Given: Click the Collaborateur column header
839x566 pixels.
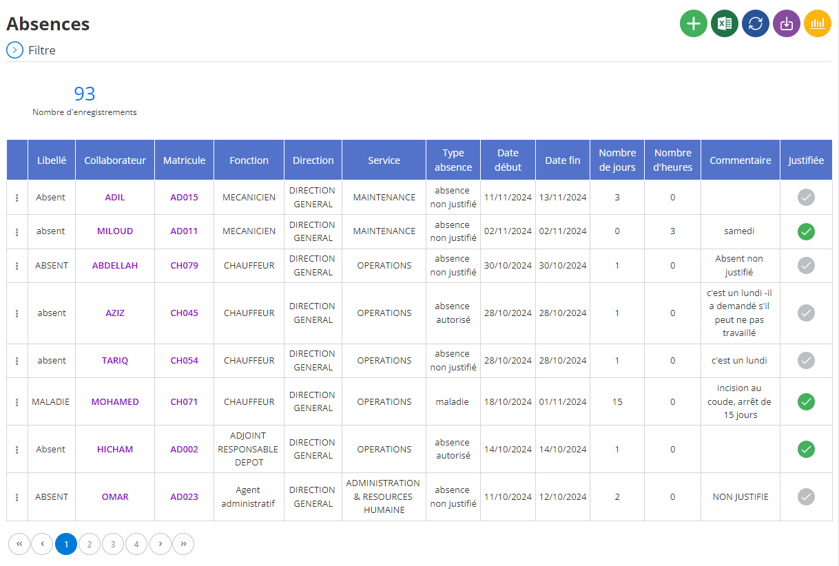Looking at the screenshot, I should click(x=115, y=160).
